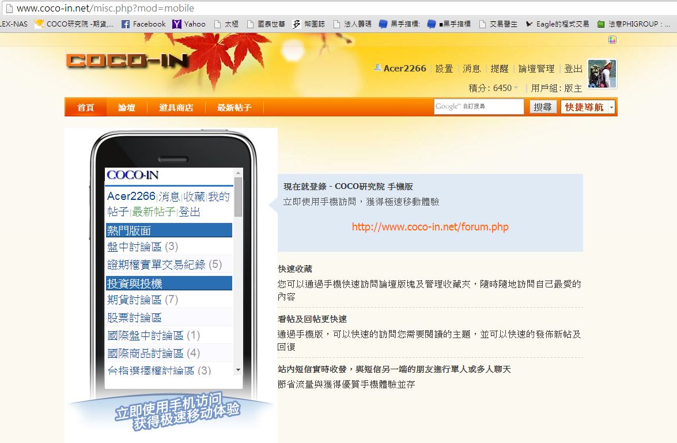Open the 法意PHIGROUP bookmark
This screenshot has width=677, height=443.
(634, 24)
